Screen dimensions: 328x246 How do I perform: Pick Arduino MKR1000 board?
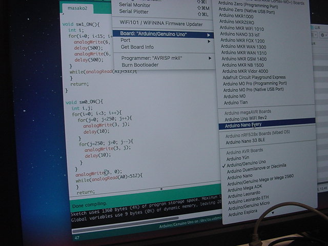(x=236, y=16)
